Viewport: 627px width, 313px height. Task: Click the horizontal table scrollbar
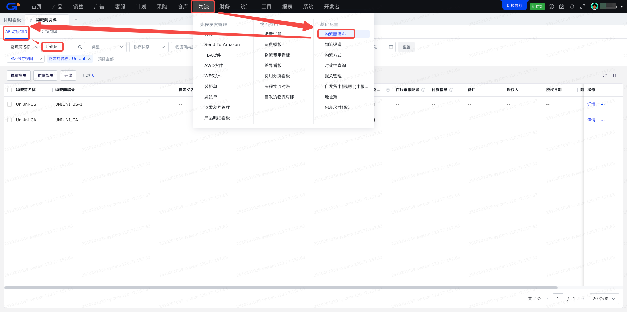click(281, 288)
